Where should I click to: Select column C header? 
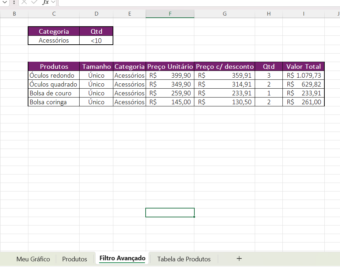(54, 14)
